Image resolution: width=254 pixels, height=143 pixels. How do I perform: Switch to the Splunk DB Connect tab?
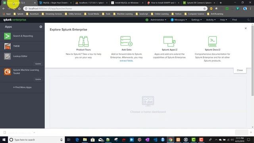click(x=199, y=3)
